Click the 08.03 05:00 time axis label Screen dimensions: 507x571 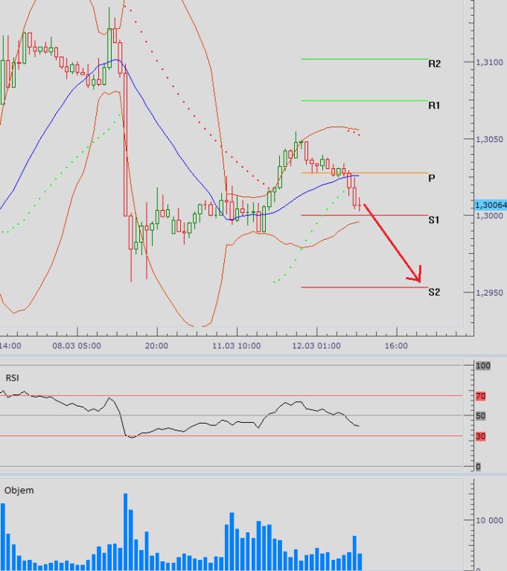click(x=77, y=345)
